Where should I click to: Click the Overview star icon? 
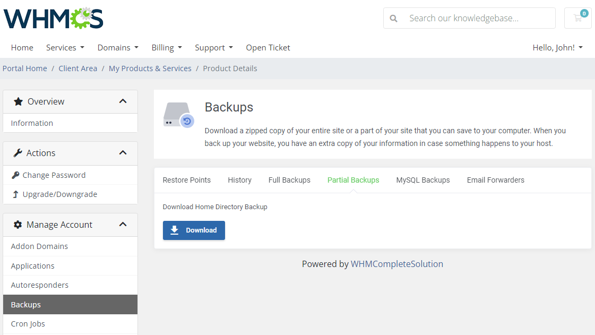(x=18, y=101)
